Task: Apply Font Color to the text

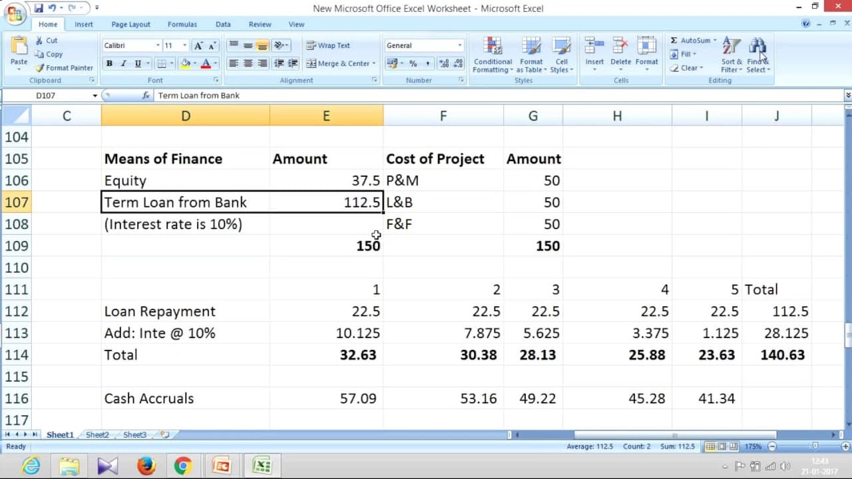Action: click(x=206, y=64)
